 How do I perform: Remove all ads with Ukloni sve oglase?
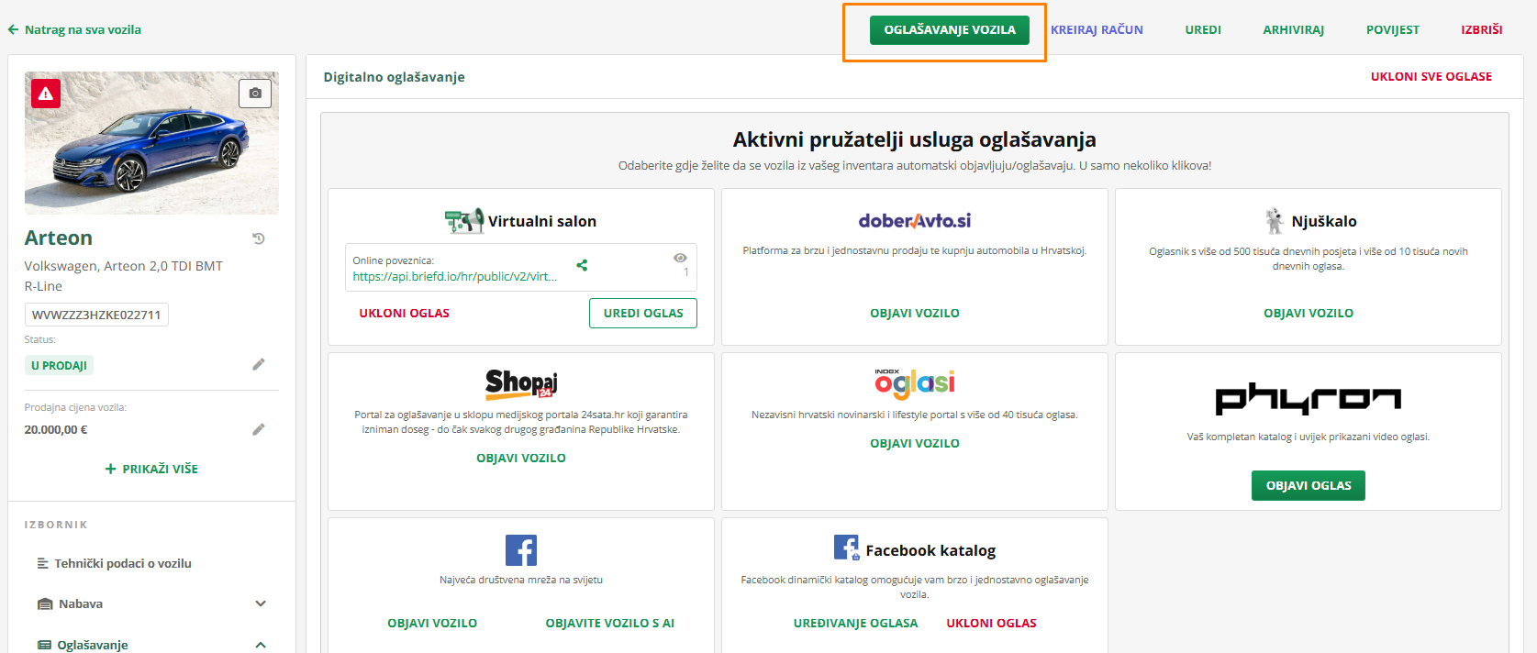(x=1431, y=77)
